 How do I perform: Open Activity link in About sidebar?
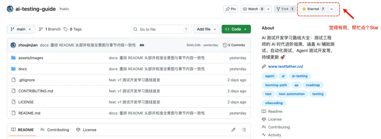coord(272,135)
